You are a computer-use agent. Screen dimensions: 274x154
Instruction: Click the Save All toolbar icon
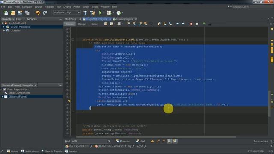[x=27, y=12]
